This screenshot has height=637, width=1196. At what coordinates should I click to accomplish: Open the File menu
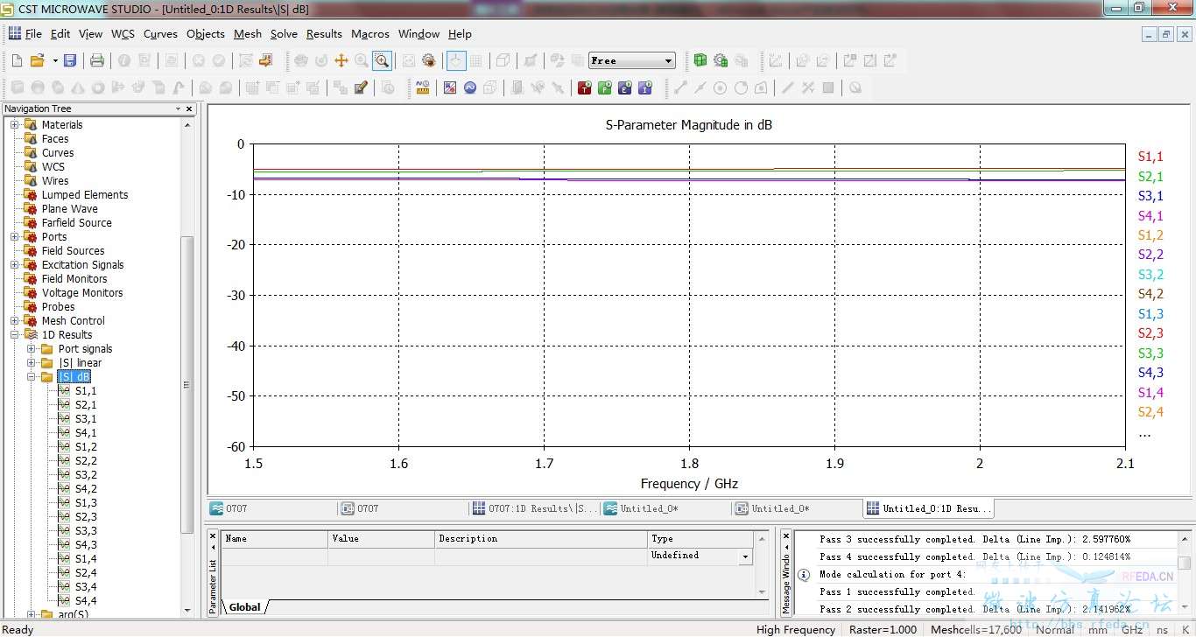point(33,34)
